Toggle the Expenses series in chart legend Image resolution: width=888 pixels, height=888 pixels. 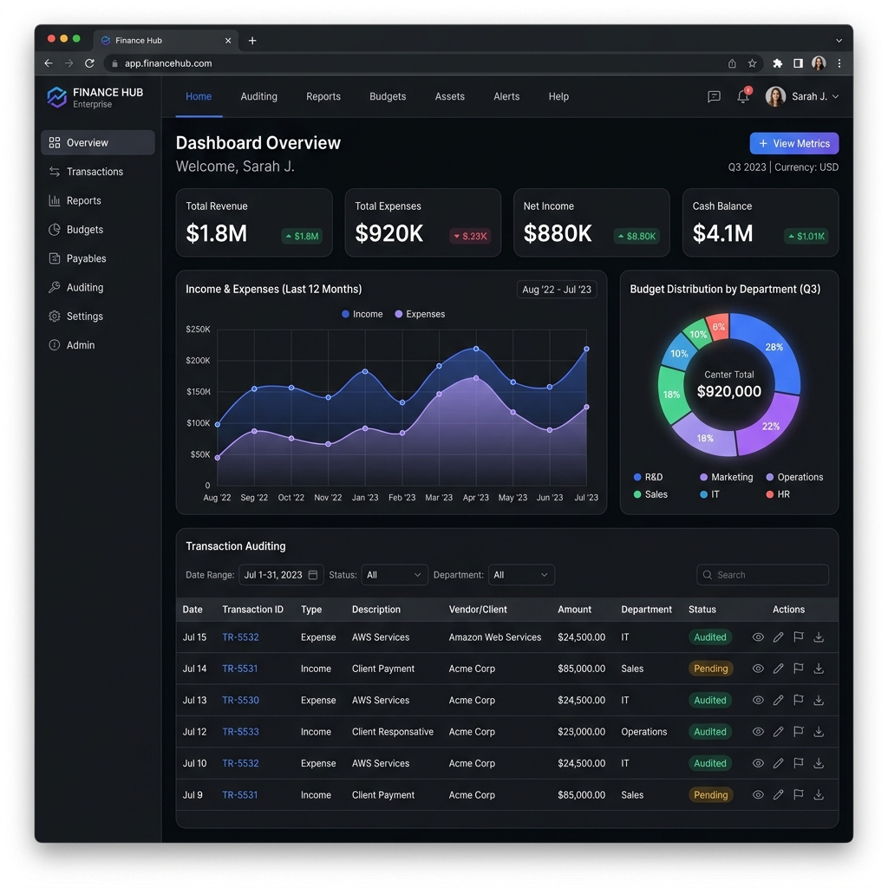pyautogui.click(x=420, y=314)
